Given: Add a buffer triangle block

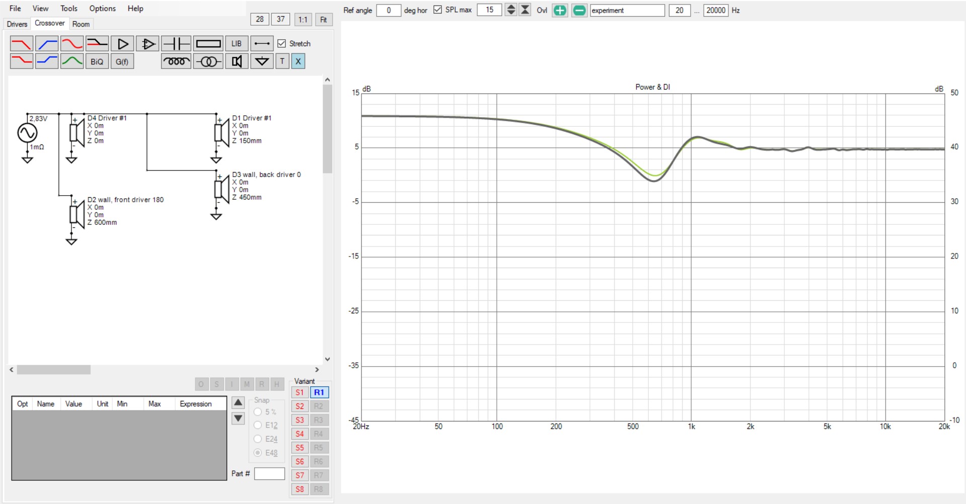Looking at the screenshot, I should (122, 44).
